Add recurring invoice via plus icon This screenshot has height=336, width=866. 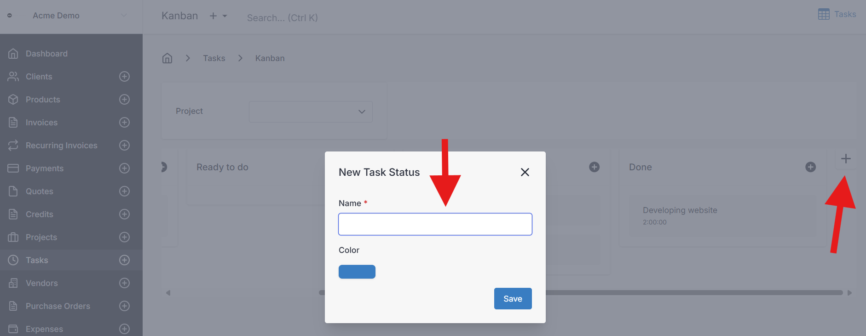click(124, 146)
